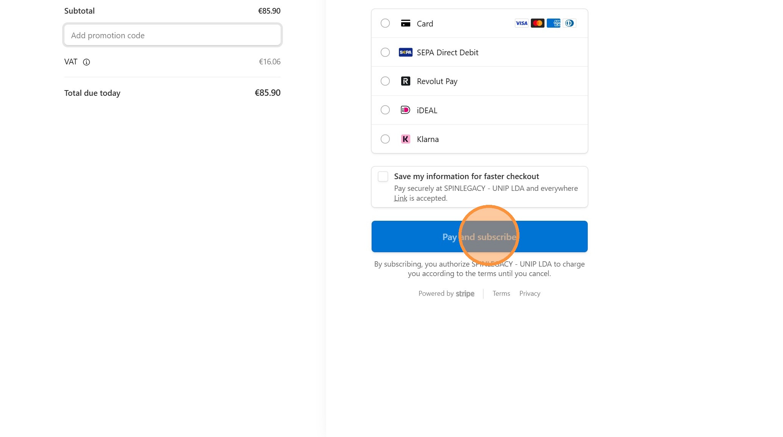The height and width of the screenshot is (437, 783).
Task: Select the iDEAL radio button
Action: pyautogui.click(x=385, y=110)
